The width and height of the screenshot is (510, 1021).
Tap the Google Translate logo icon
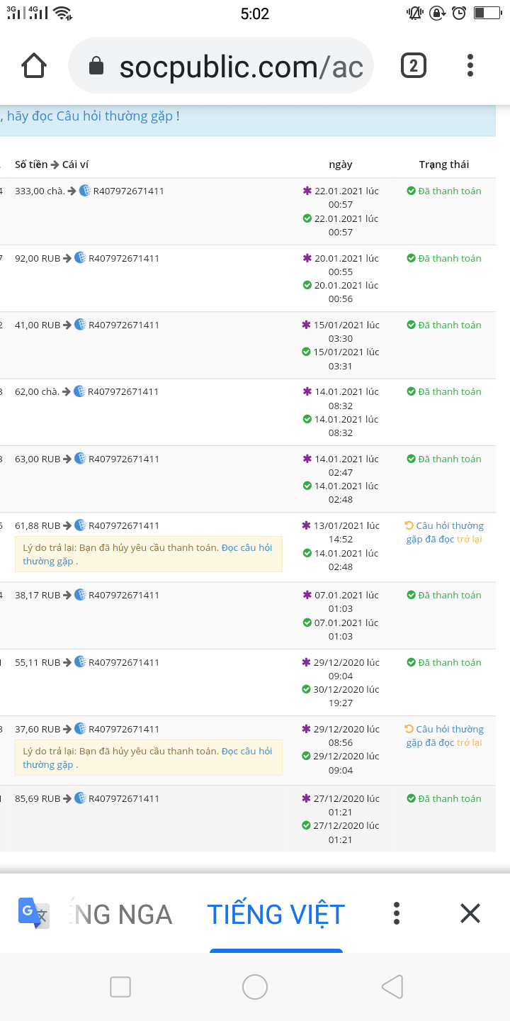coord(33,913)
